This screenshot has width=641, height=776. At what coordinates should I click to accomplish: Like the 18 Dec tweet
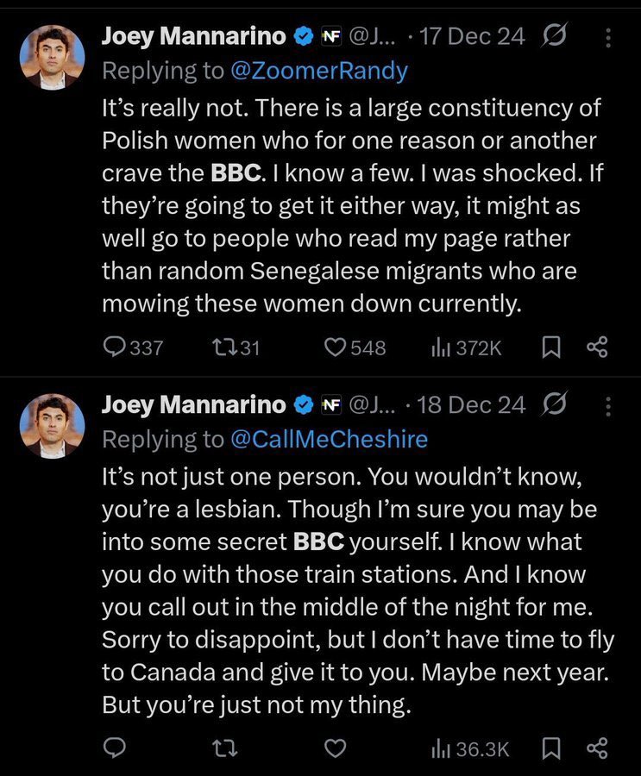[335, 748]
